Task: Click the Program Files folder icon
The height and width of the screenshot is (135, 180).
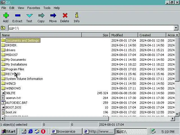Action: point(3,69)
